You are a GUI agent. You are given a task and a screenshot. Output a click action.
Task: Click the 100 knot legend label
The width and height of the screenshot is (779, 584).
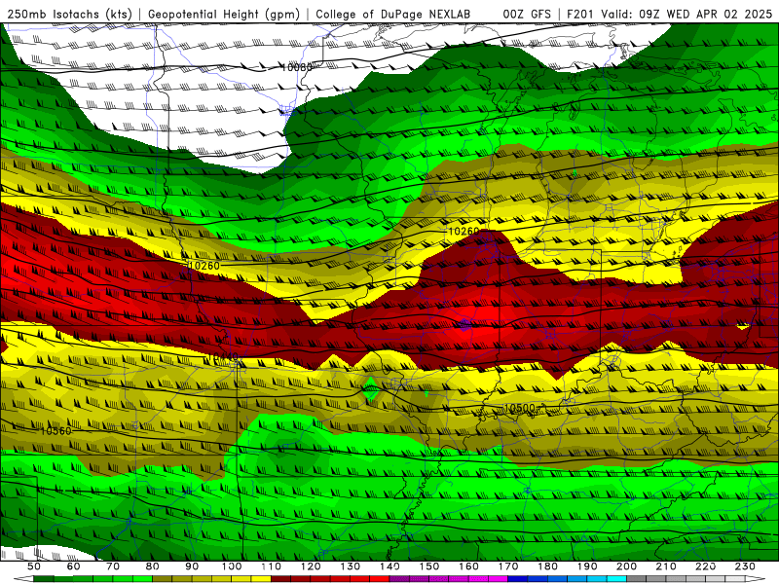[232, 566]
